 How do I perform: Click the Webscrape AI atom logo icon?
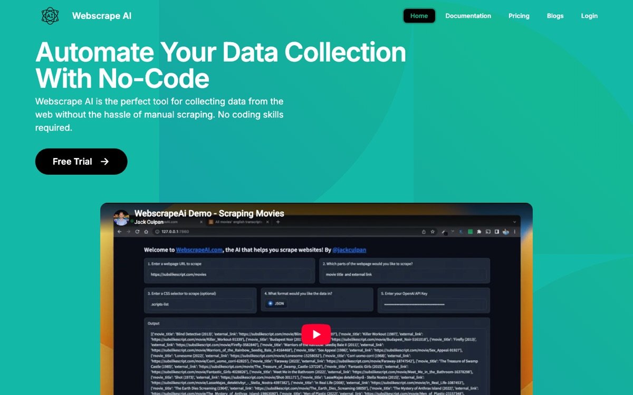tap(50, 16)
